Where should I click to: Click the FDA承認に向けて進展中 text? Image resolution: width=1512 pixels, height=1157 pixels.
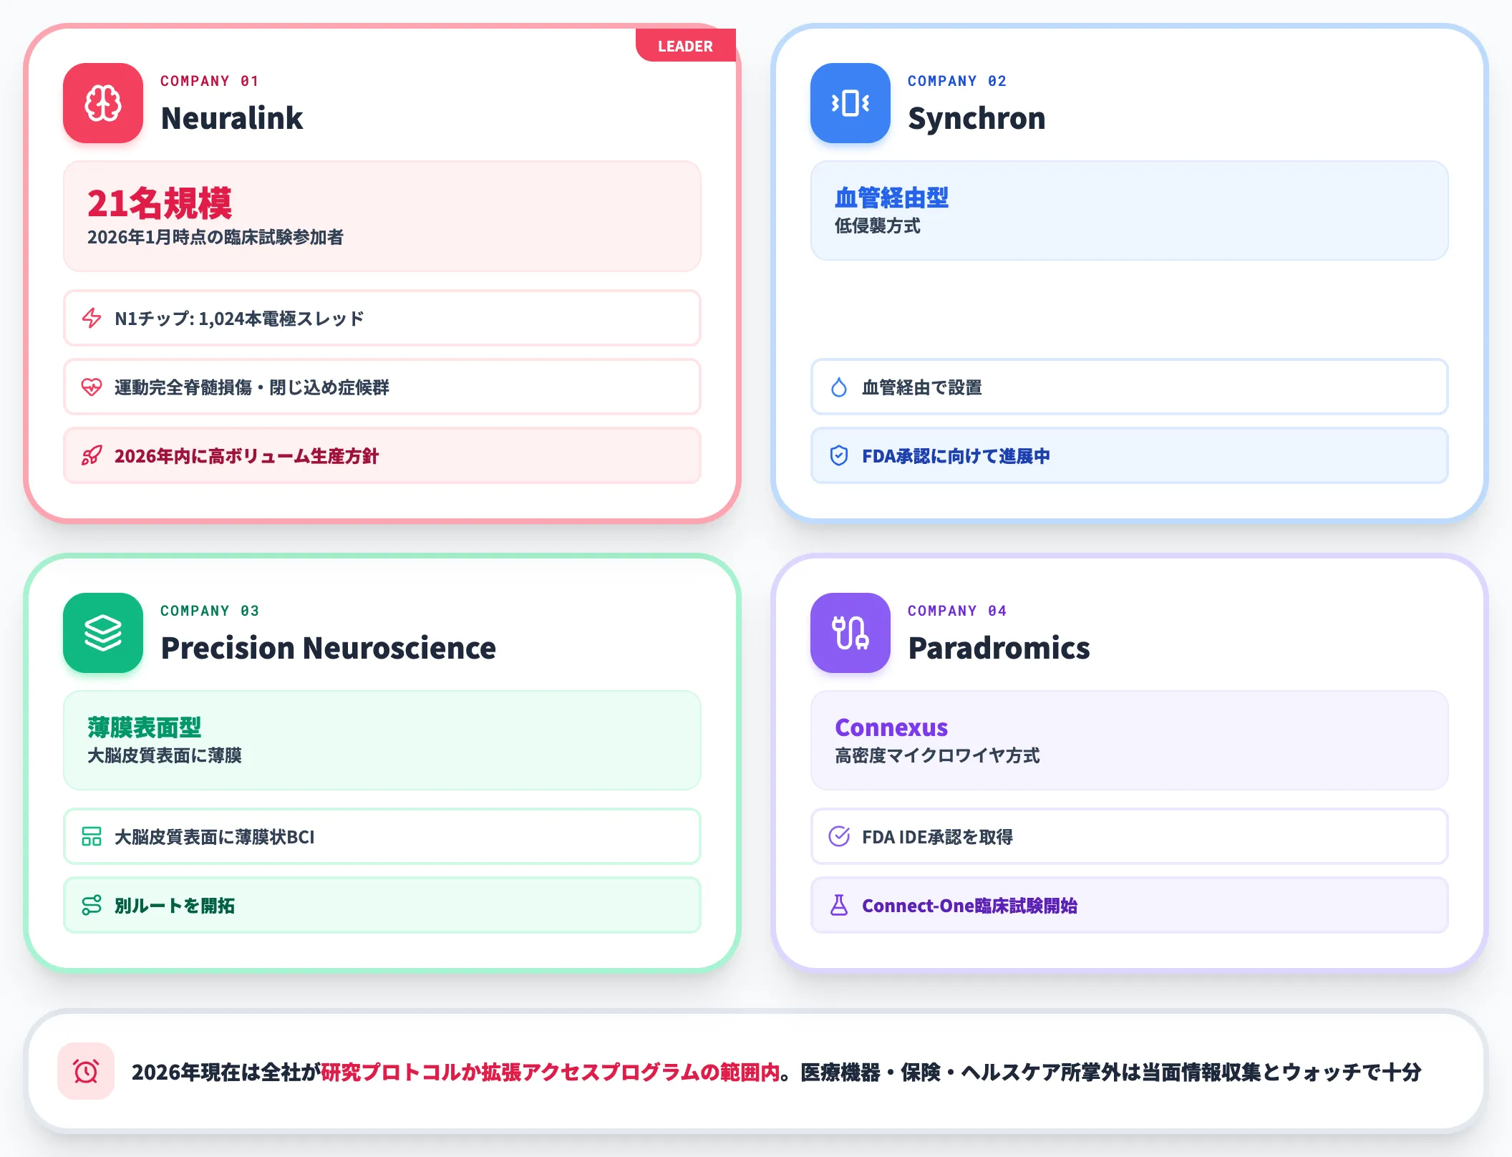[956, 456]
